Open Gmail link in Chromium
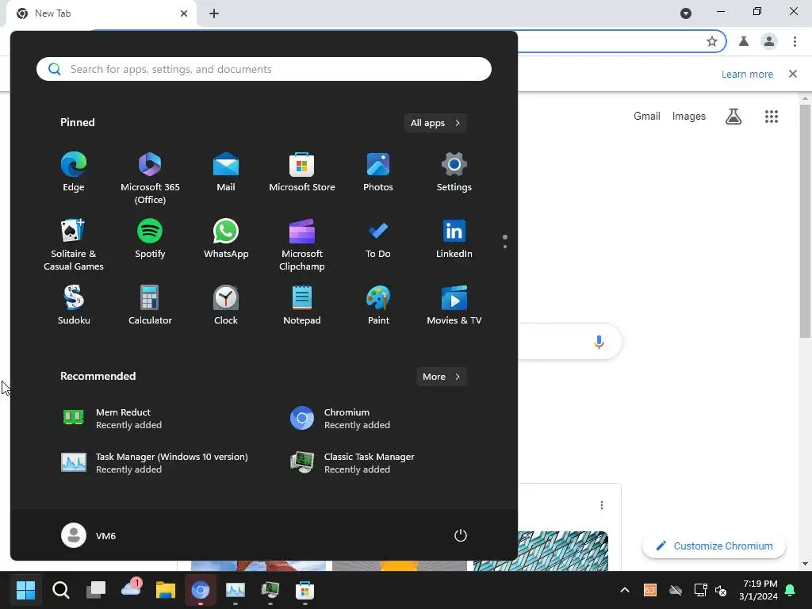 (647, 116)
